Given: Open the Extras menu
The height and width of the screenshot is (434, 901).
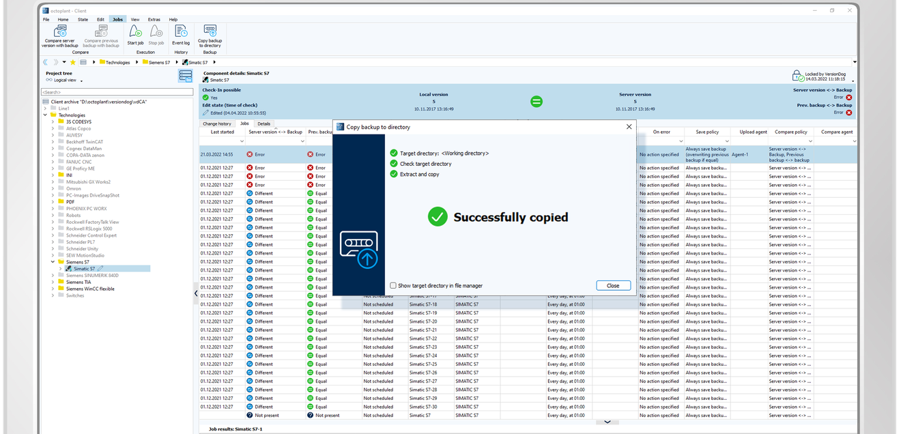Looking at the screenshot, I should point(154,20).
